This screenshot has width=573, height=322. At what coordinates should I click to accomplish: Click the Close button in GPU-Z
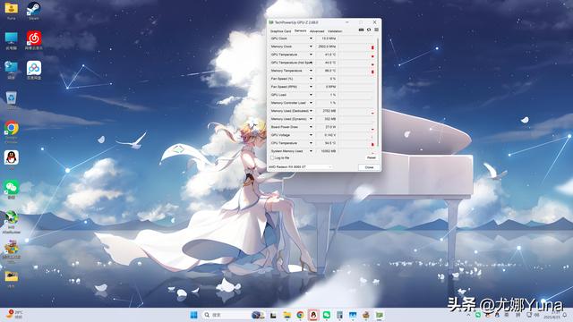369,167
